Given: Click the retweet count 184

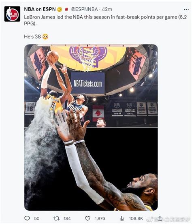Looking at the screenshot, I should (x=67, y=218).
